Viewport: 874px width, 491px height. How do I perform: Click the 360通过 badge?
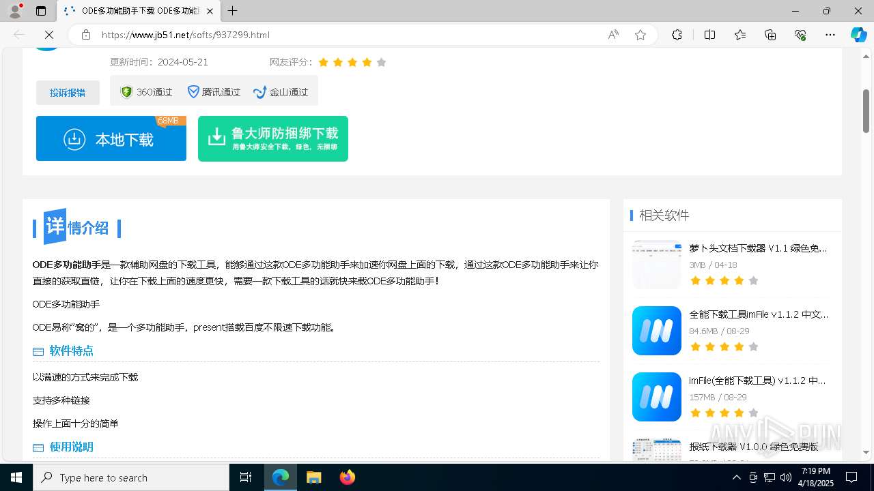(x=146, y=92)
